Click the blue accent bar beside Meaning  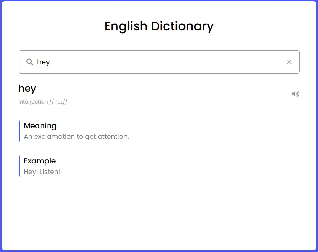(x=19, y=131)
